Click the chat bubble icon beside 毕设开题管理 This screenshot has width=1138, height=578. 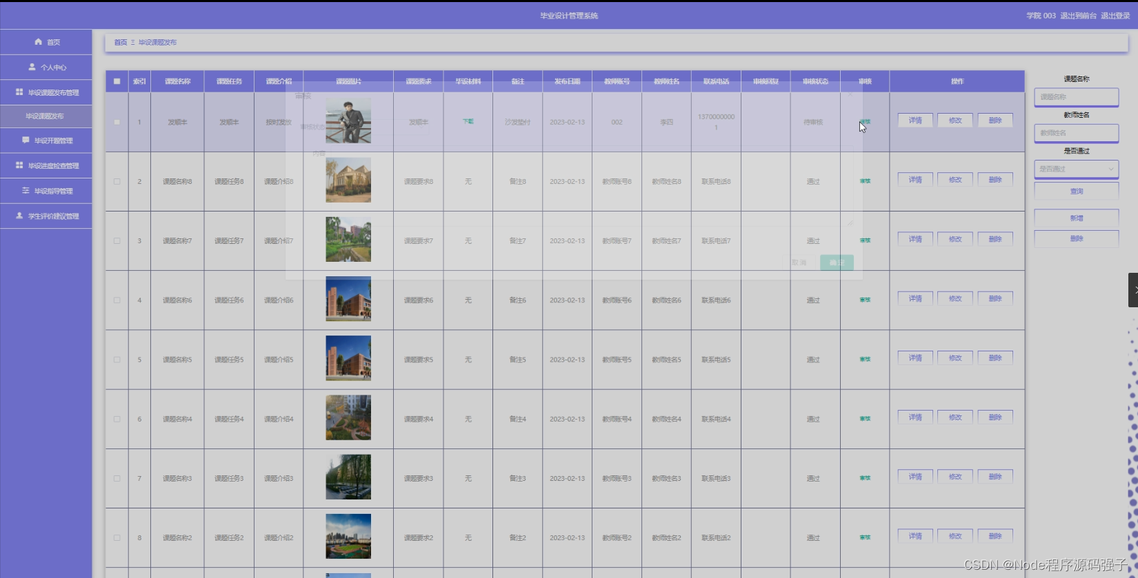[26, 140]
